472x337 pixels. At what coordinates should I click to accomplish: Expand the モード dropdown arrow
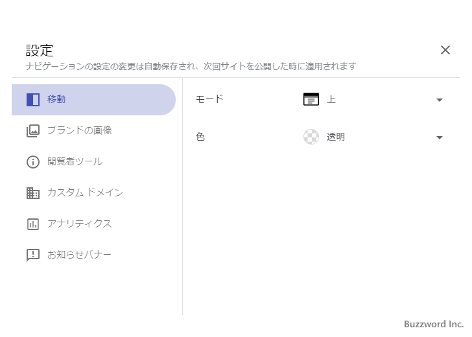[x=439, y=100]
